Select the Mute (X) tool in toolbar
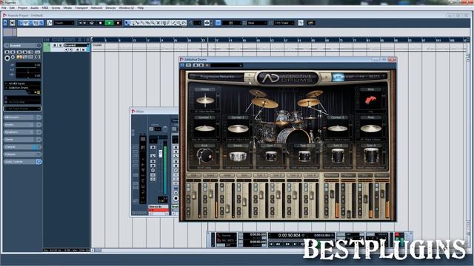474x266 pixels. [x=158, y=23]
